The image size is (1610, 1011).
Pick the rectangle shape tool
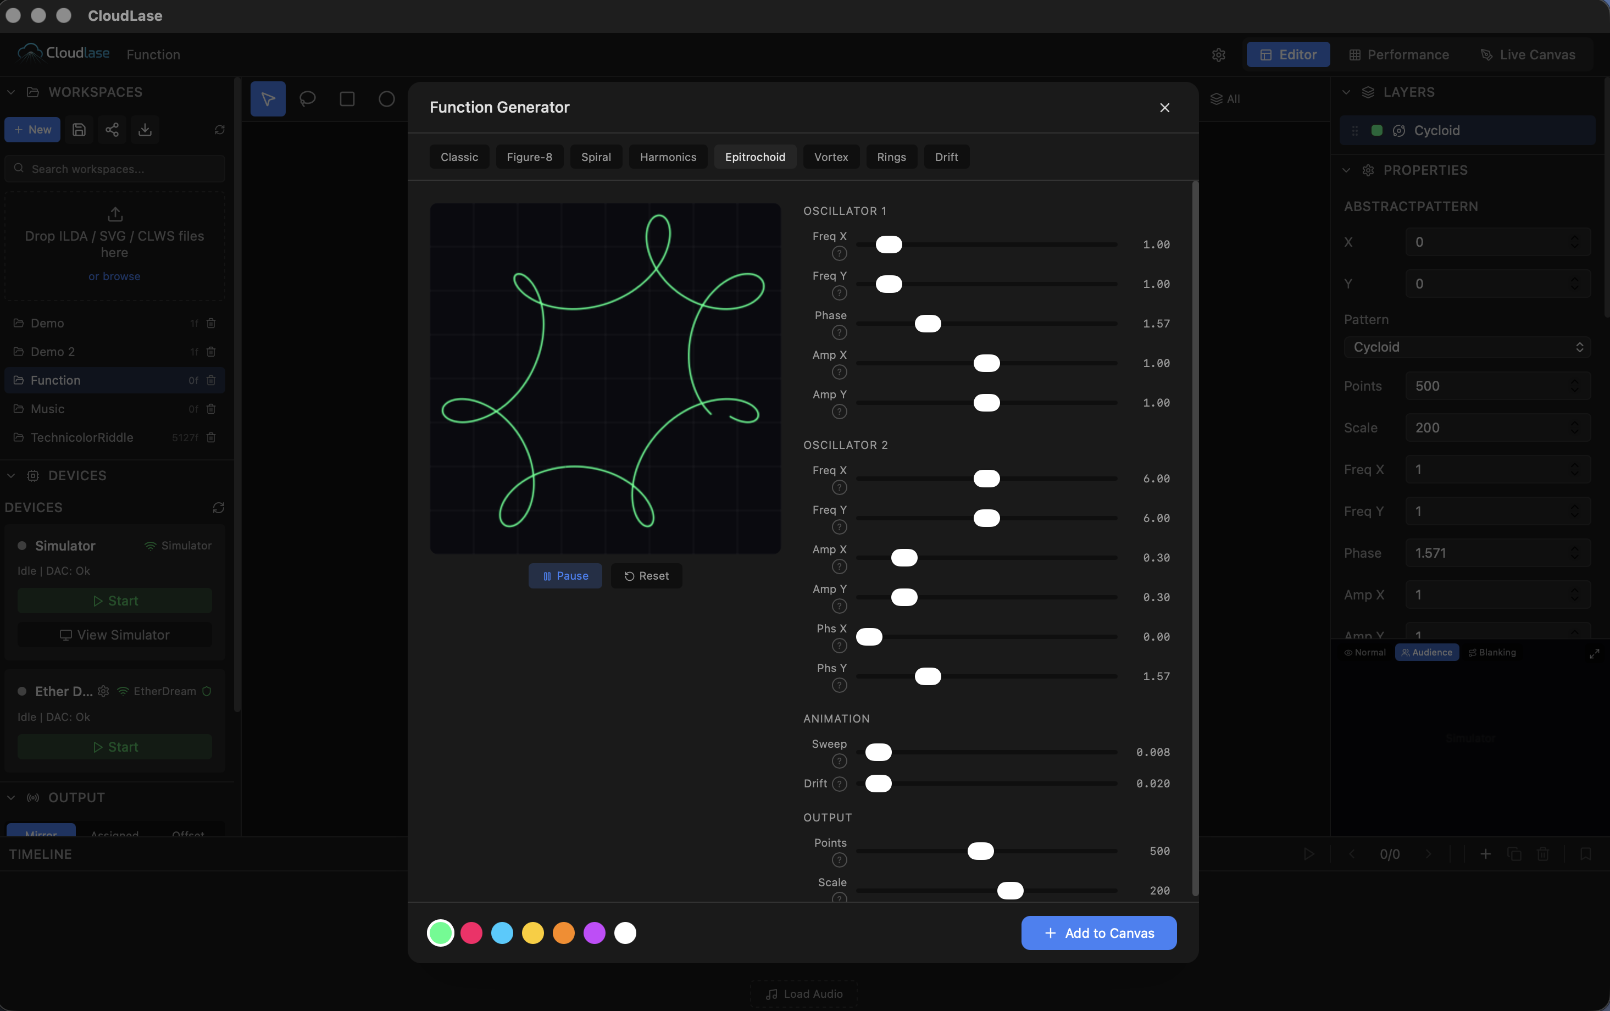[347, 98]
